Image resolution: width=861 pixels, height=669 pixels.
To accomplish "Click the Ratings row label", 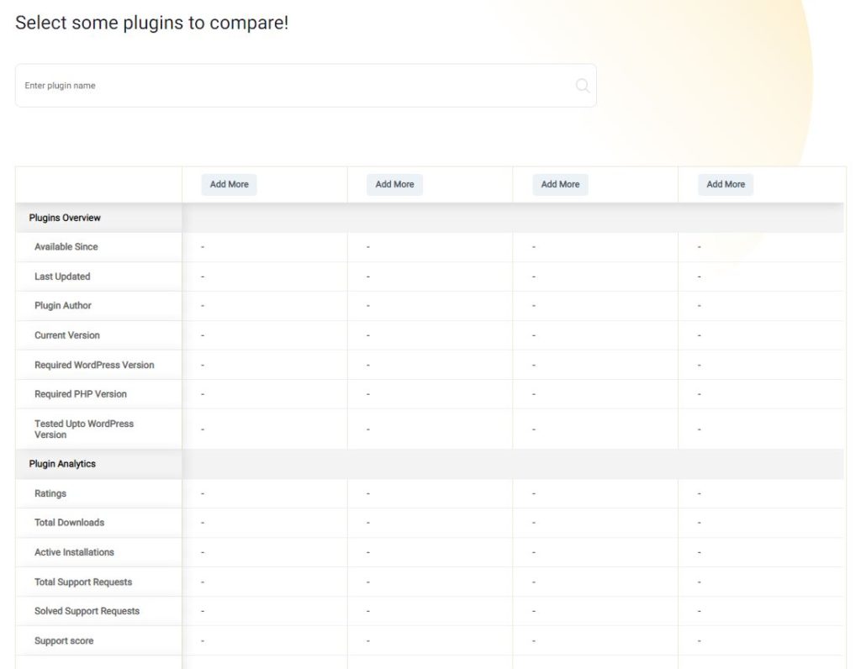I will [x=50, y=494].
